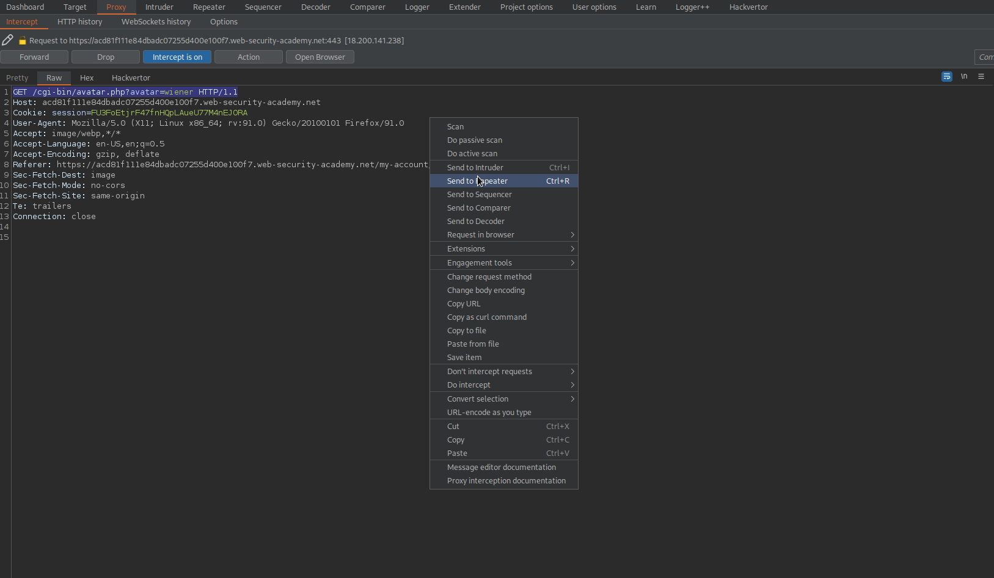Open the Intruder tab
The width and height of the screenshot is (994, 578).
[159, 7]
